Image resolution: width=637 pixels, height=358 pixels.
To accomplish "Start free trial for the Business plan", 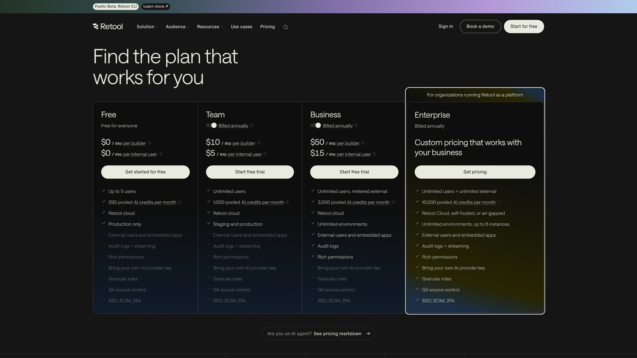I will [x=354, y=172].
